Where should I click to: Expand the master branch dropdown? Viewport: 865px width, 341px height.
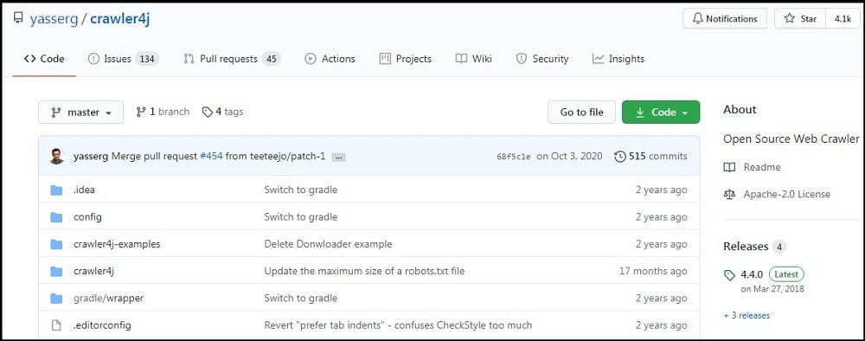pyautogui.click(x=81, y=112)
